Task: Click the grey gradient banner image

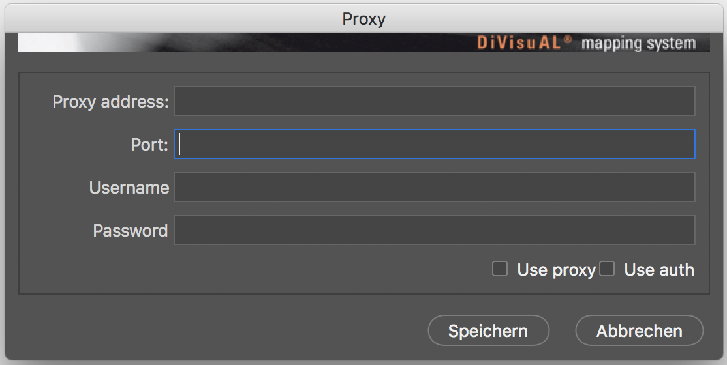Action: [261, 43]
